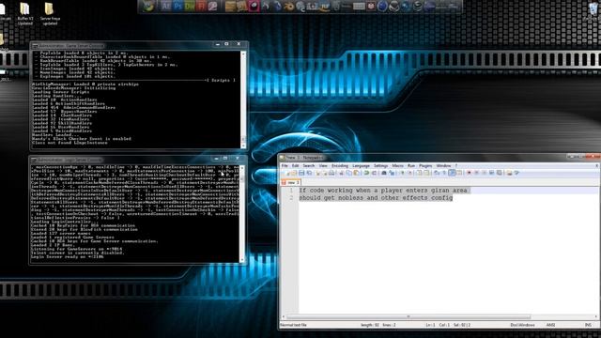The height and width of the screenshot is (338, 601).
Task: Open the Language menu in Notepad++
Action: pos(361,166)
